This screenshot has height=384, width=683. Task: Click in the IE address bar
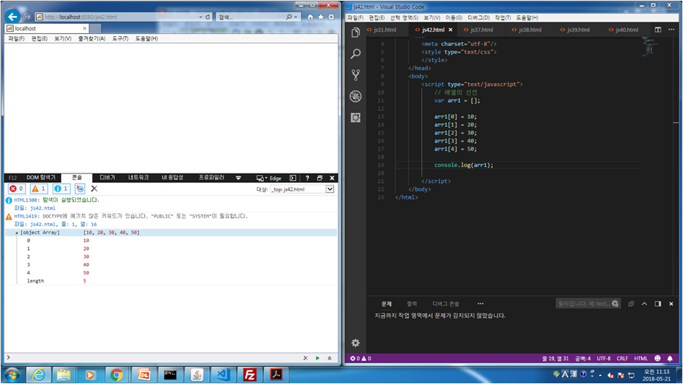tap(118, 17)
